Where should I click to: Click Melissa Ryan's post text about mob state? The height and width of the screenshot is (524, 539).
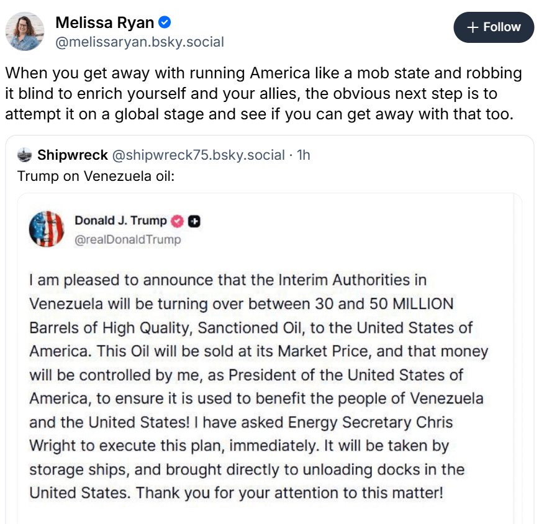[264, 93]
